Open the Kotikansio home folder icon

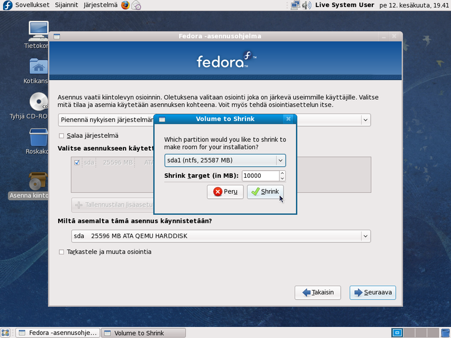tap(38, 67)
